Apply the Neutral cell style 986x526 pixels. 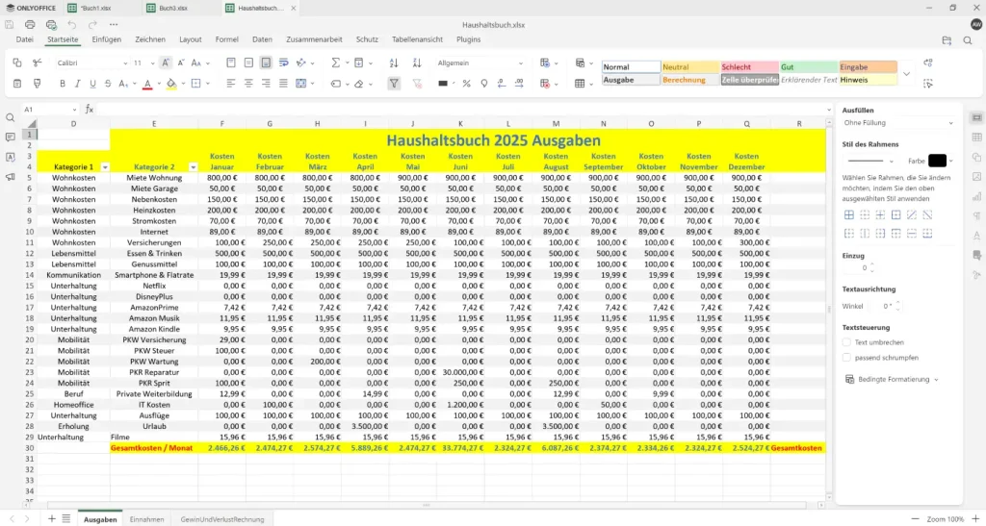(x=690, y=66)
